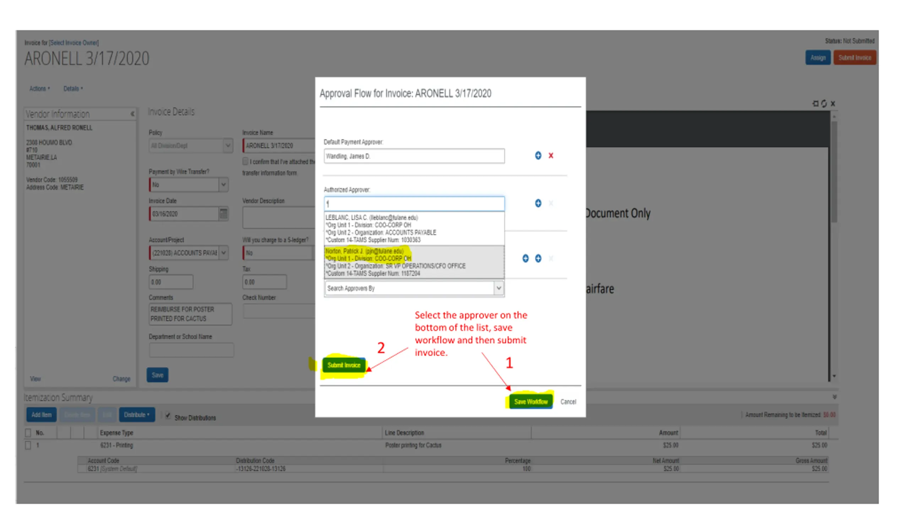Collapse the Vendor Information panel
This screenshot has width=909, height=511.
(132, 114)
